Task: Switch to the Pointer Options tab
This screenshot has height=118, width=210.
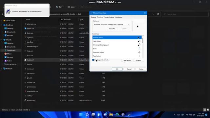Action: coord(109,17)
